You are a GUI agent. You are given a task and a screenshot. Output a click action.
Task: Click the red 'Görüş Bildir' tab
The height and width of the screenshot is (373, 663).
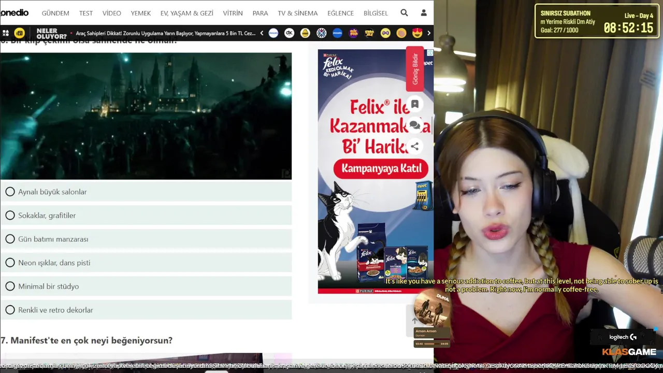coord(415,69)
